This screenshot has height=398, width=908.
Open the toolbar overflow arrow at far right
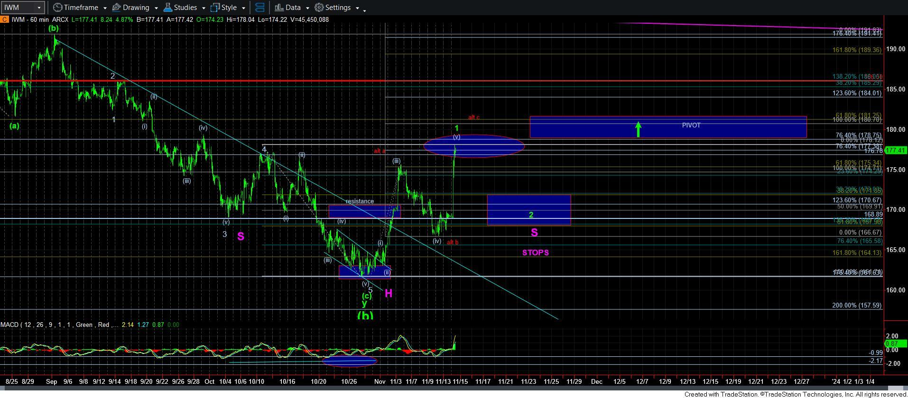point(364,10)
